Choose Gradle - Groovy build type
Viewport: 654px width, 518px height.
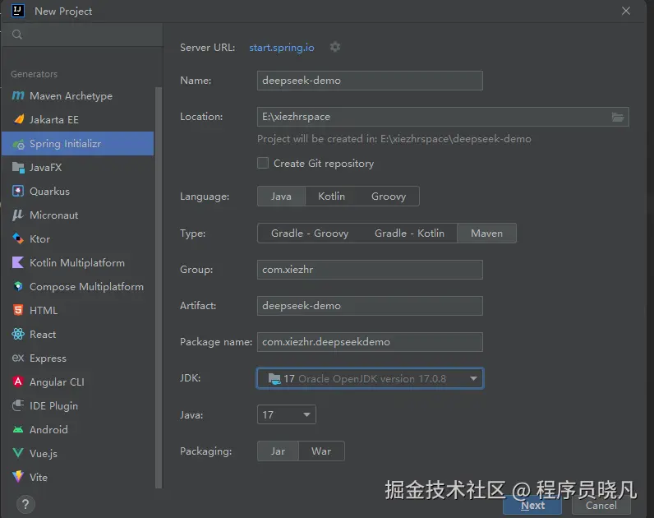pyautogui.click(x=310, y=233)
